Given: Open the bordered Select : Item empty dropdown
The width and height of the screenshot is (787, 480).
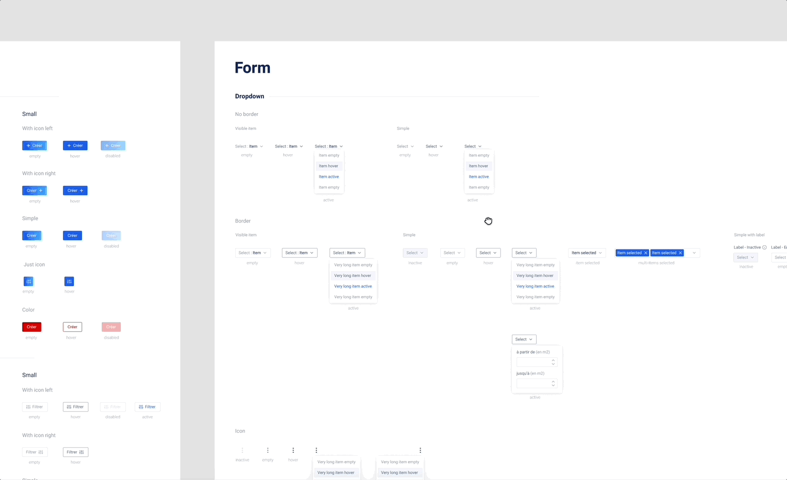Looking at the screenshot, I should [253, 253].
